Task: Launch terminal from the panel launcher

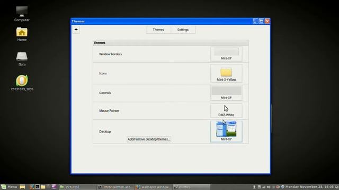Action: (38, 187)
